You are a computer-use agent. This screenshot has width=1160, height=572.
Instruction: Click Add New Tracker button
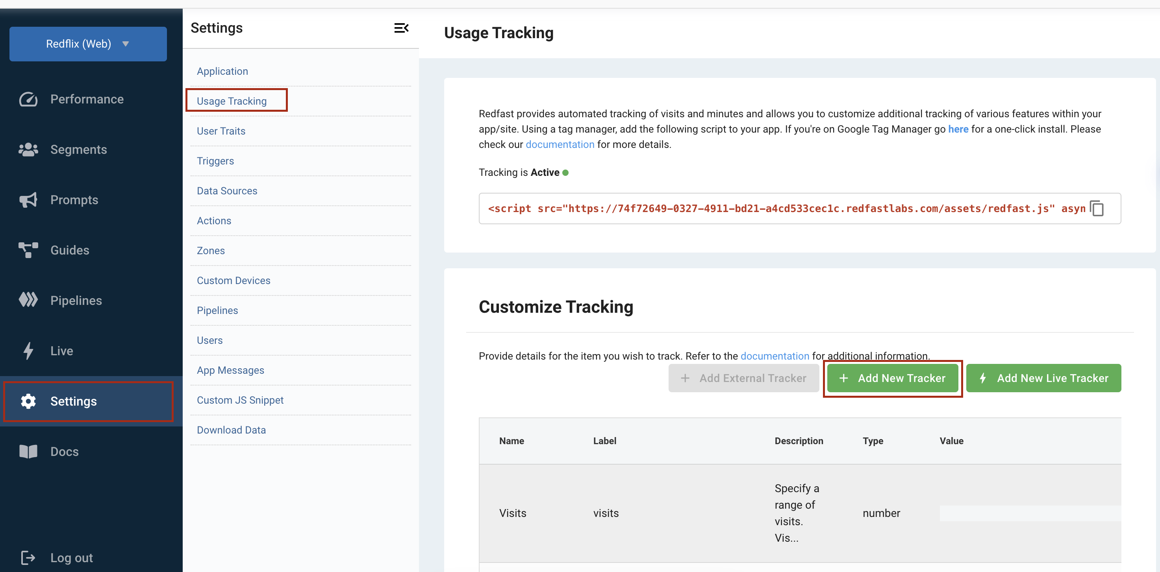(893, 378)
